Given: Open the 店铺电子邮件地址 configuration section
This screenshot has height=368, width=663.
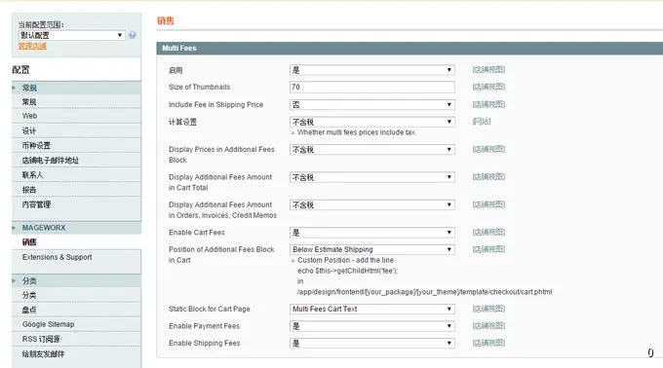Looking at the screenshot, I should 76,160.
